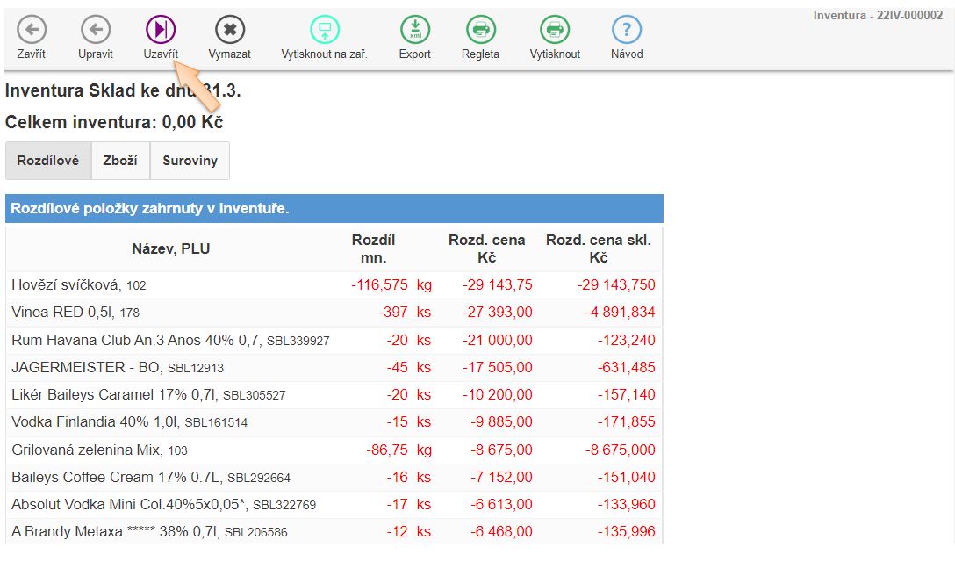The height and width of the screenshot is (576, 955).
Task: Open the Suroviny tab
Action: [x=190, y=161]
